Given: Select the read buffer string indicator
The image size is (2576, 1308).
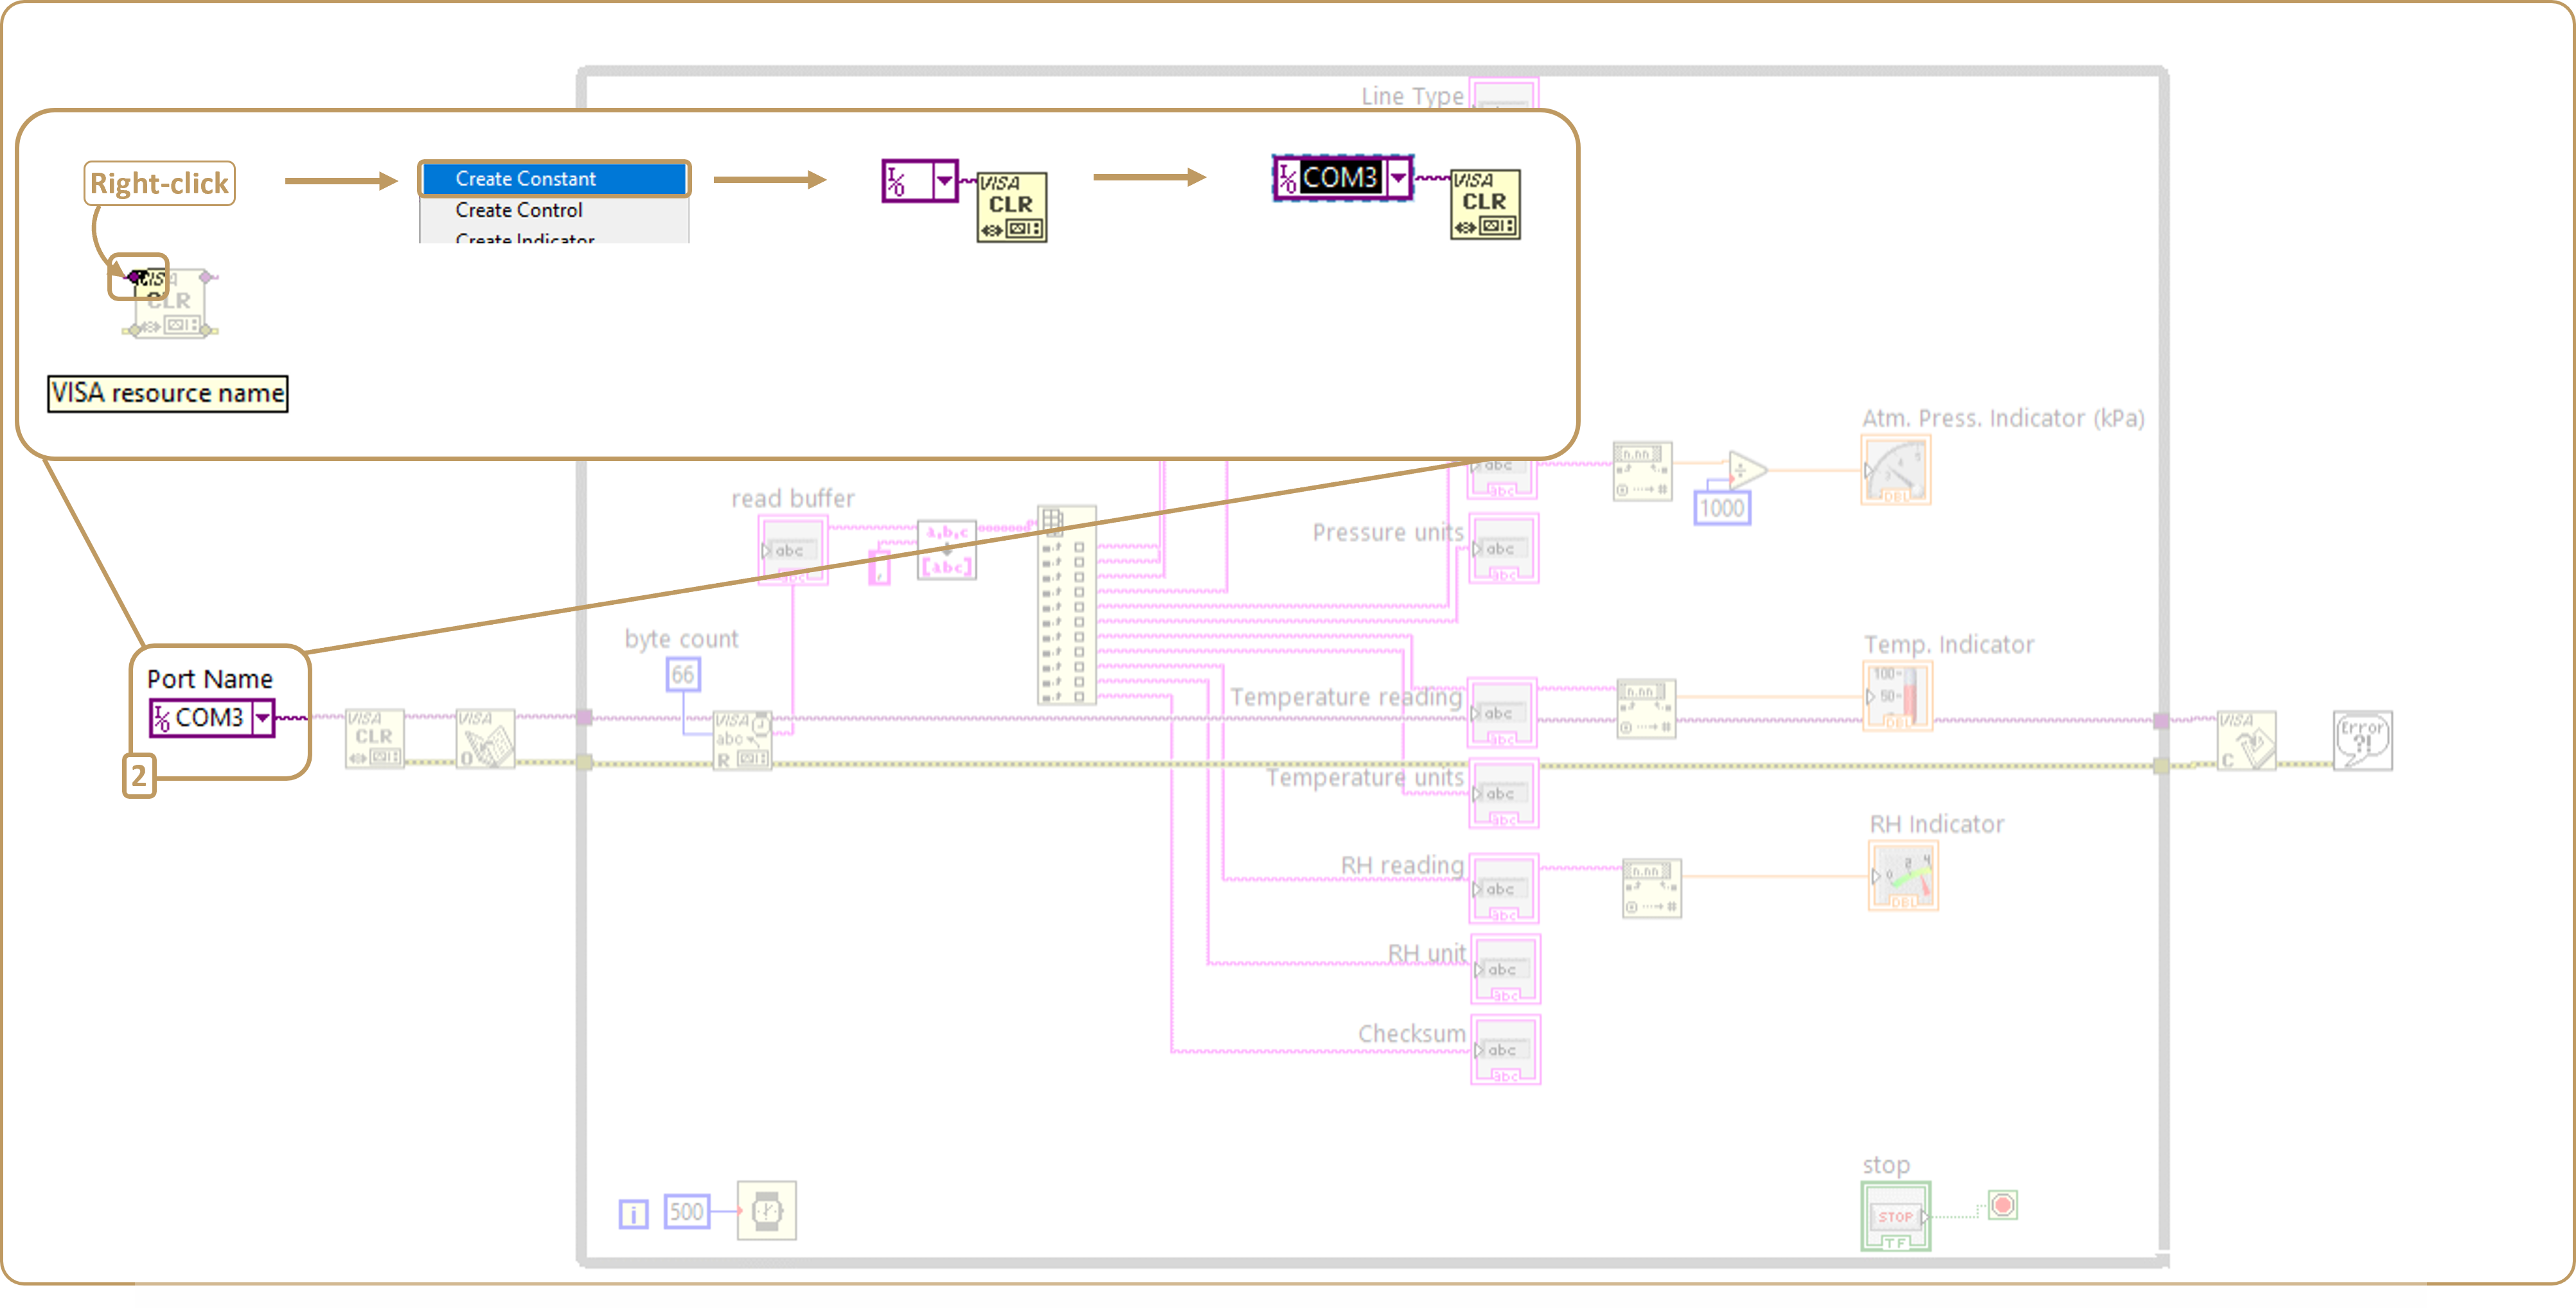Looking at the screenshot, I should click(793, 550).
